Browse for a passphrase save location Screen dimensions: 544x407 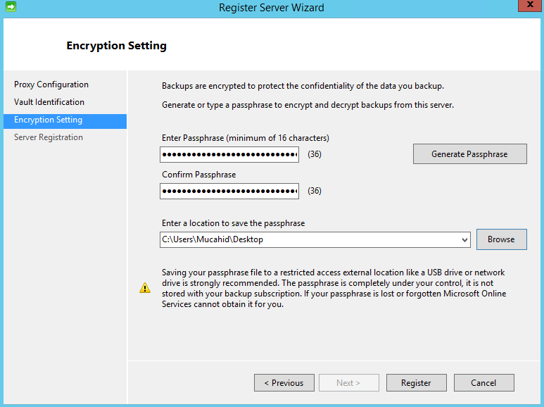pyautogui.click(x=501, y=239)
